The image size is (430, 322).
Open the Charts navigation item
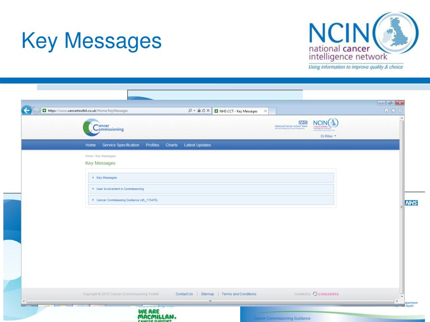click(171, 145)
